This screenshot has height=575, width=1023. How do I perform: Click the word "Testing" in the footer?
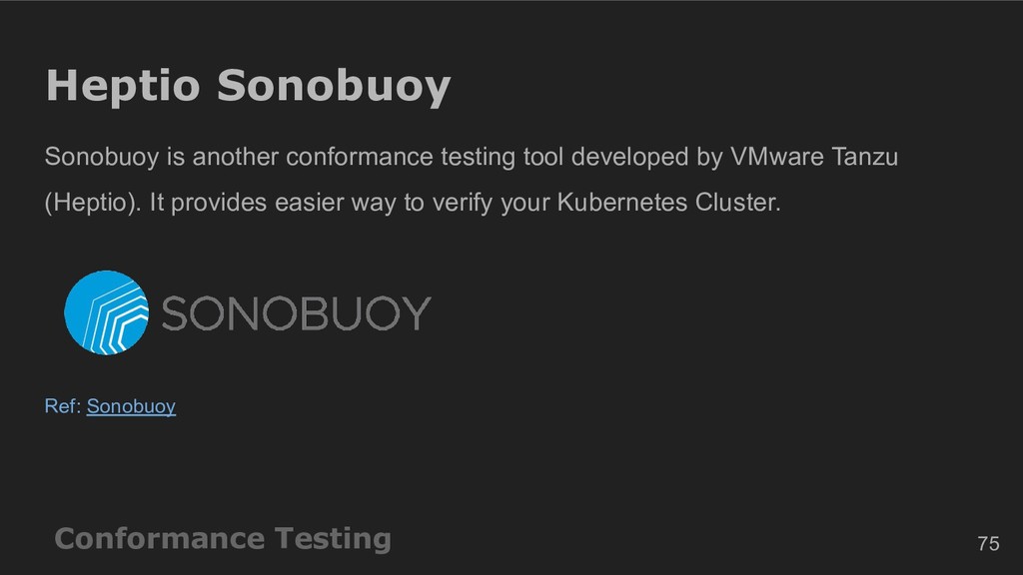pos(333,540)
